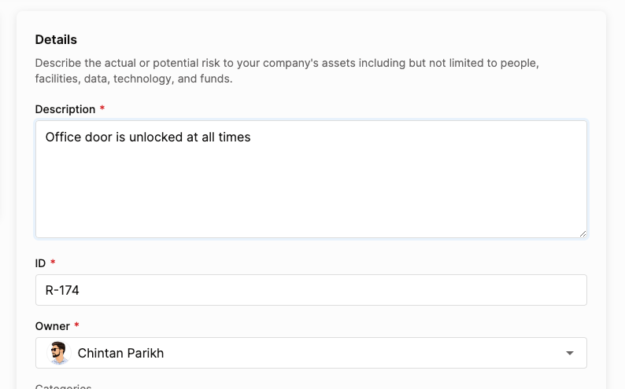Select the Chintan Parikh owner name

(x=120, y=353)
